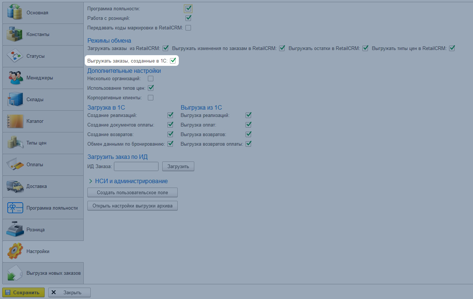Click the Розница cash register icon
The image size is (473, 299).
click(15, 230)
